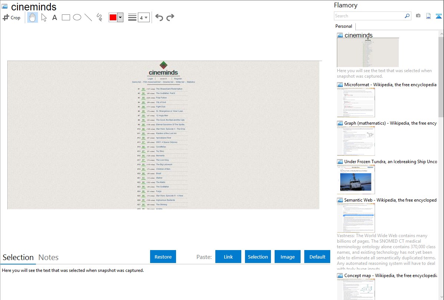
Task: Click the scrollbar up arrow in sidebar
Action: coord(441,34)
